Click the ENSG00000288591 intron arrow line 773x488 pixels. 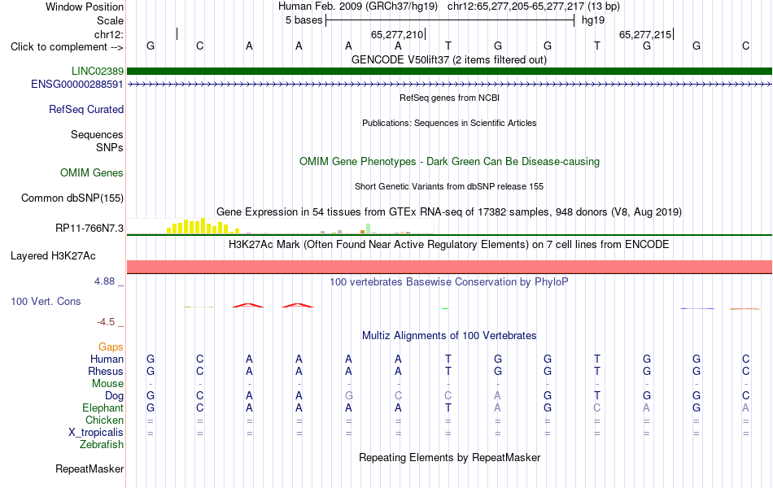[x=449, y=85]
